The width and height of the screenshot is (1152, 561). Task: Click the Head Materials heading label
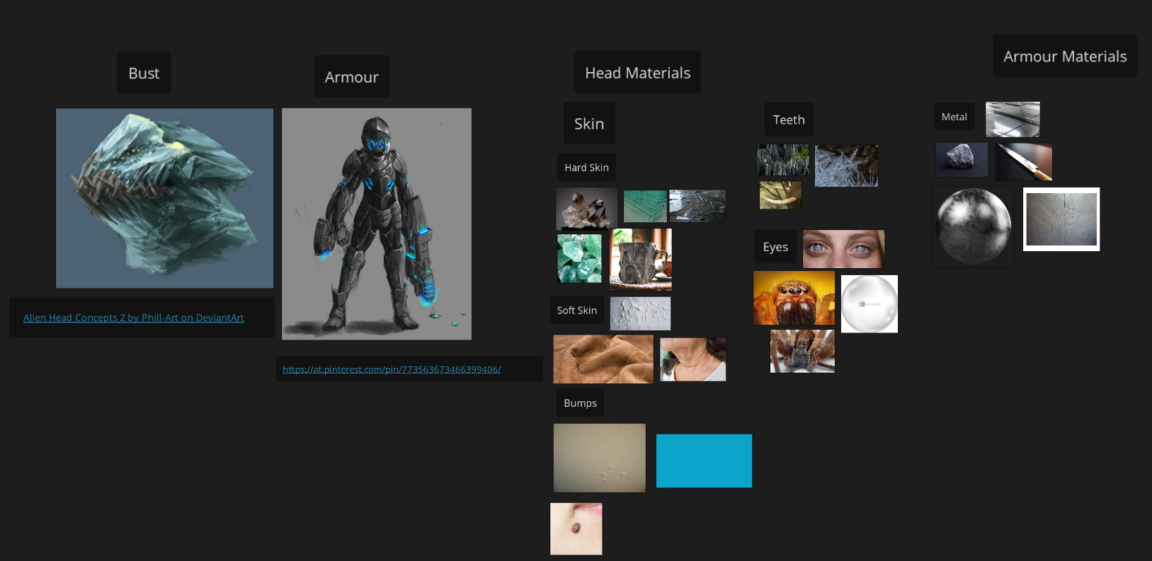pyautogui.click(x=637, y=72)
